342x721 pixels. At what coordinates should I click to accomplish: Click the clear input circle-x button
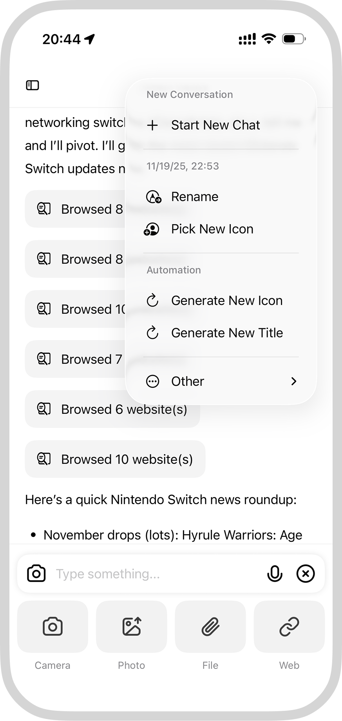click(x=305, y=573)
